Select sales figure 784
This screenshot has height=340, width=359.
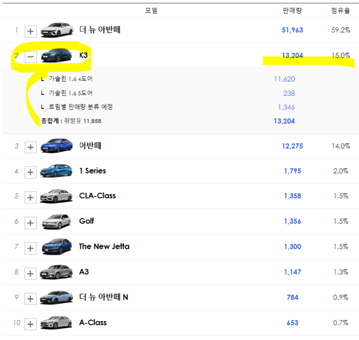(x=292, y=297)
